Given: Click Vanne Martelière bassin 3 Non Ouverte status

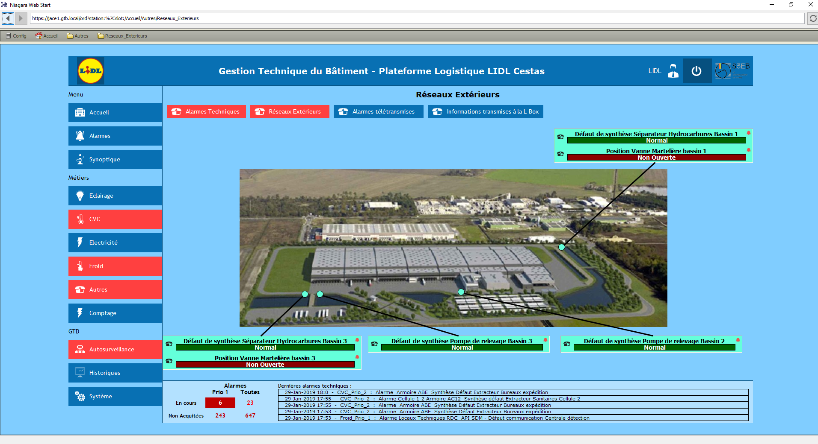Looking at the screenshot, I should 265,365.
